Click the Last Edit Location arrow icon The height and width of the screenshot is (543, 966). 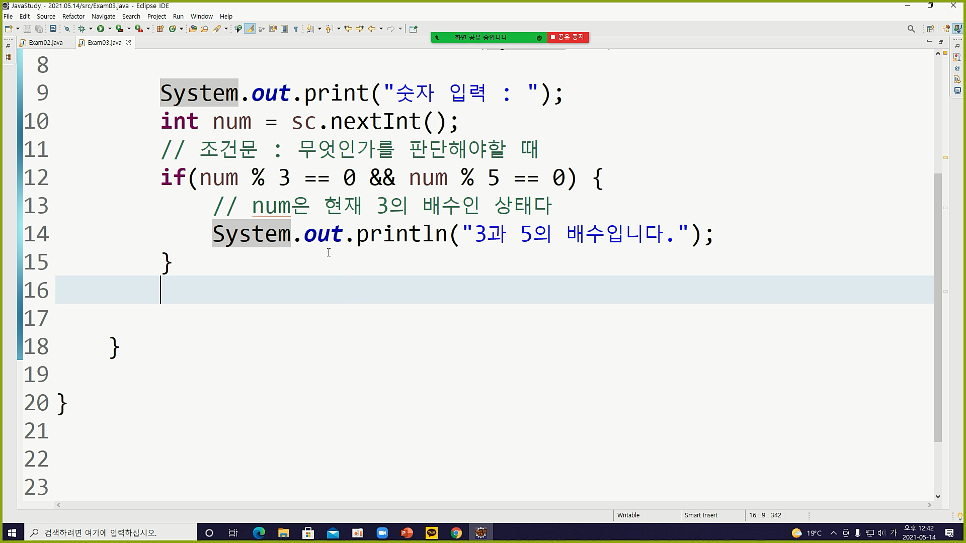(x=348, y=29)
